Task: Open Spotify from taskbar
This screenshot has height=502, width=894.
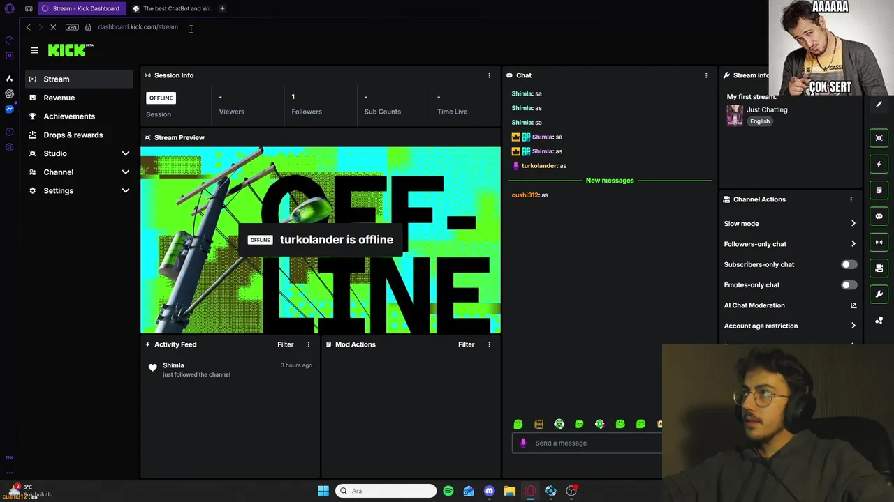Action: pos(448,491)
